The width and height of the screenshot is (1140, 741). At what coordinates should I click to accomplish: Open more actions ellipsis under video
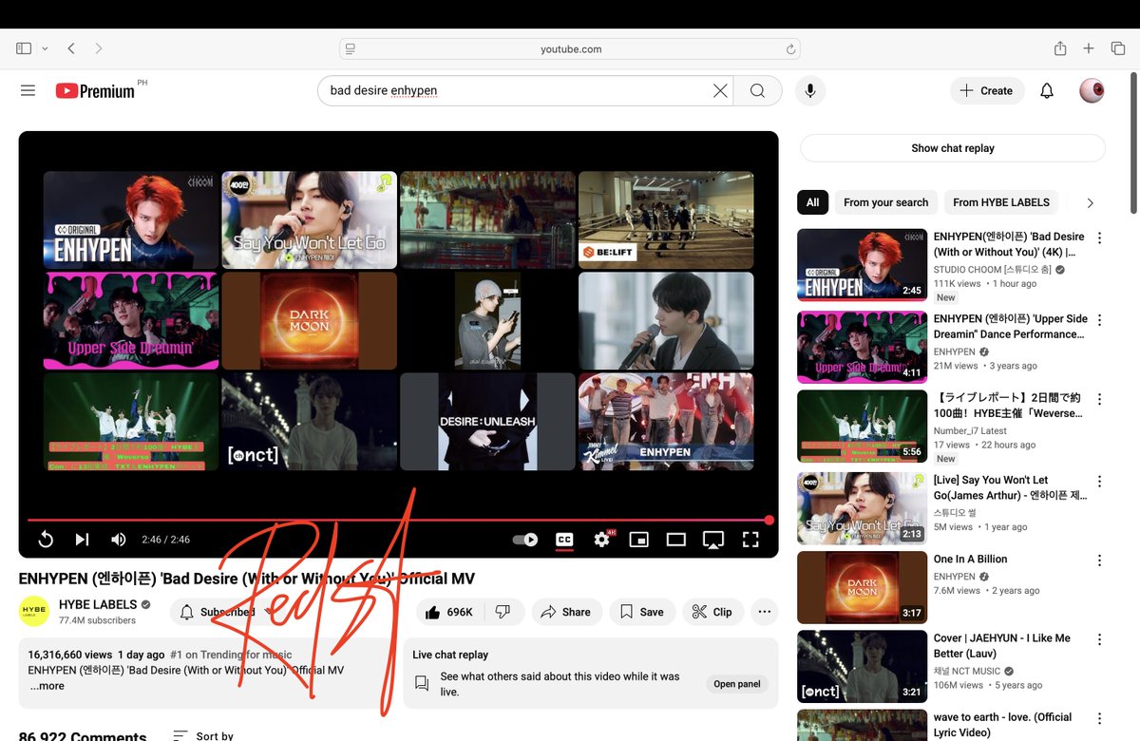[x=765, y=612]
